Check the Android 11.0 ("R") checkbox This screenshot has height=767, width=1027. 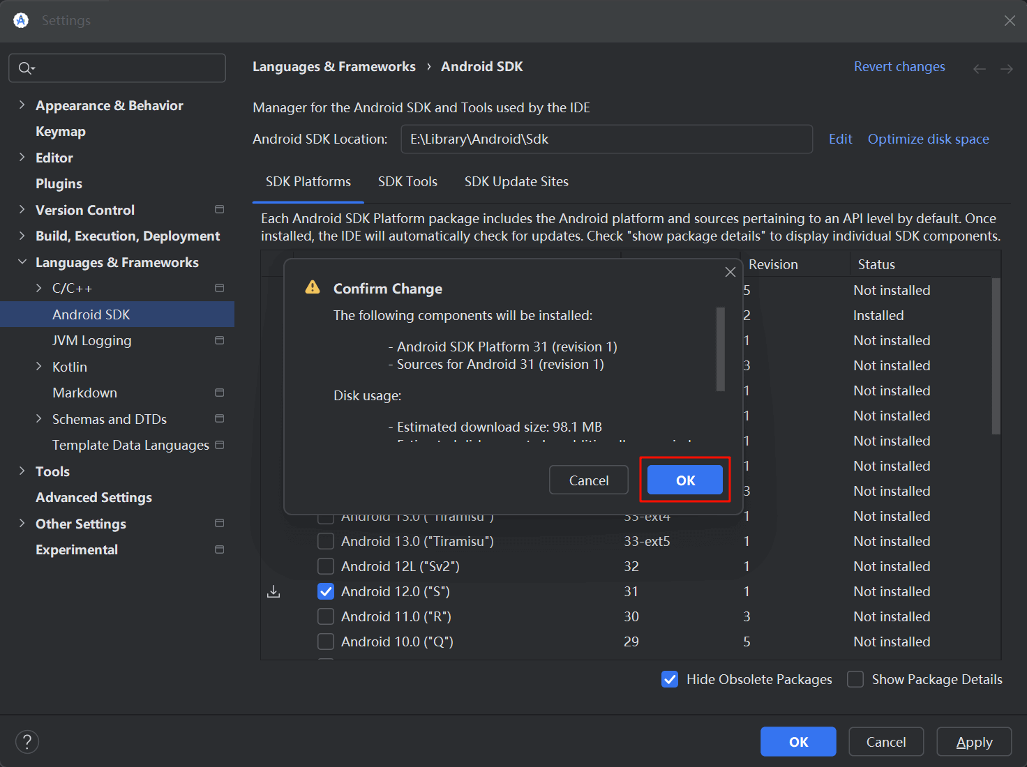pyautogui.click(x=326, y=616)
